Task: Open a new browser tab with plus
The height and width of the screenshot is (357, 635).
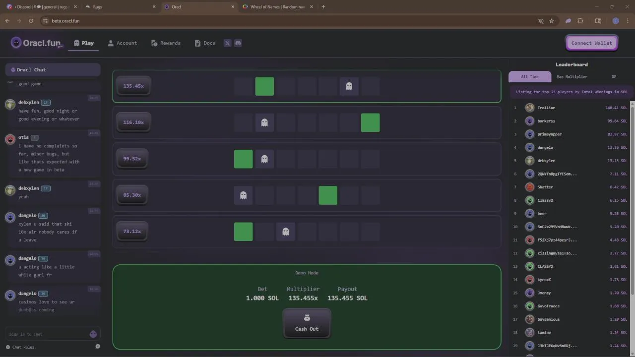Action: [323, 7]
